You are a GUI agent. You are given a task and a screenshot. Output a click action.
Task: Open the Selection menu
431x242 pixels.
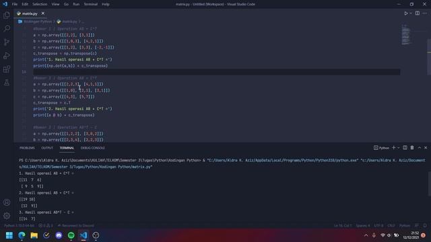tap(40, 4)
